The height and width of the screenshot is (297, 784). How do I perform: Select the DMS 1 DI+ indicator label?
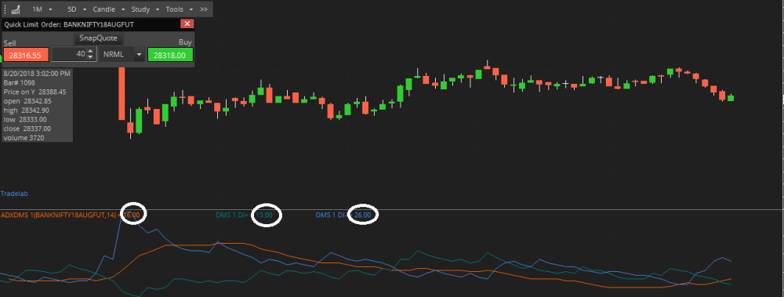[x=233, y=215]
